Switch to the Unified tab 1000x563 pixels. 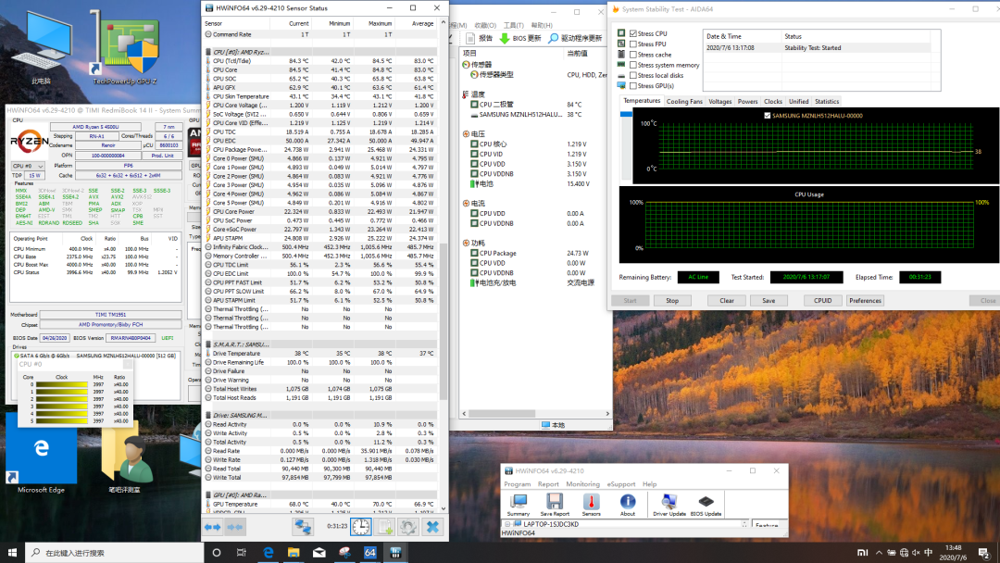click(x=798, y=101)
